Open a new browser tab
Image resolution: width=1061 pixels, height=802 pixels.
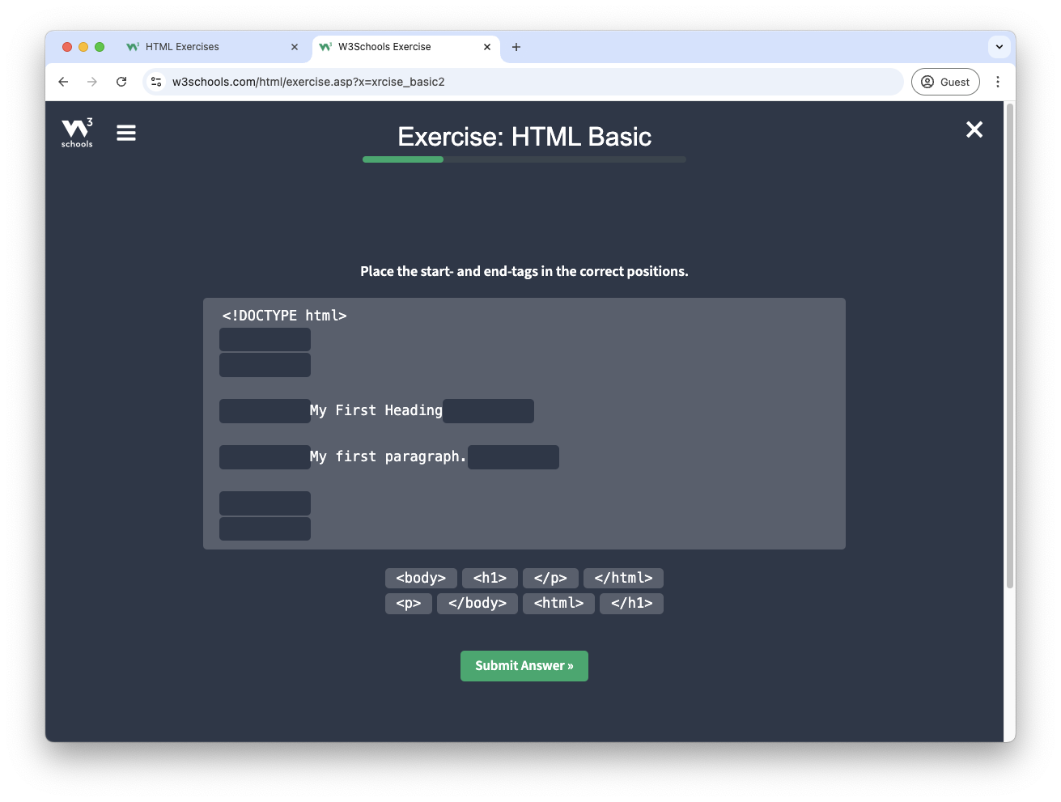tap(516, 47)
